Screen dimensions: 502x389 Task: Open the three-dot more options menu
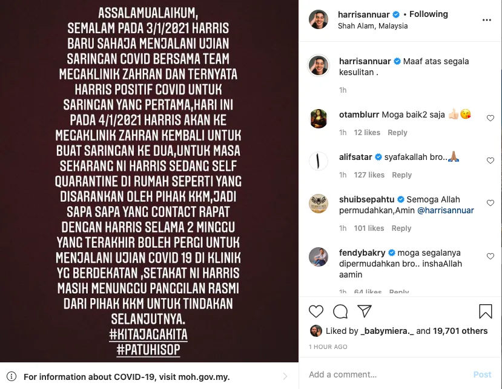pyautogui.click(x=487, y=20)
